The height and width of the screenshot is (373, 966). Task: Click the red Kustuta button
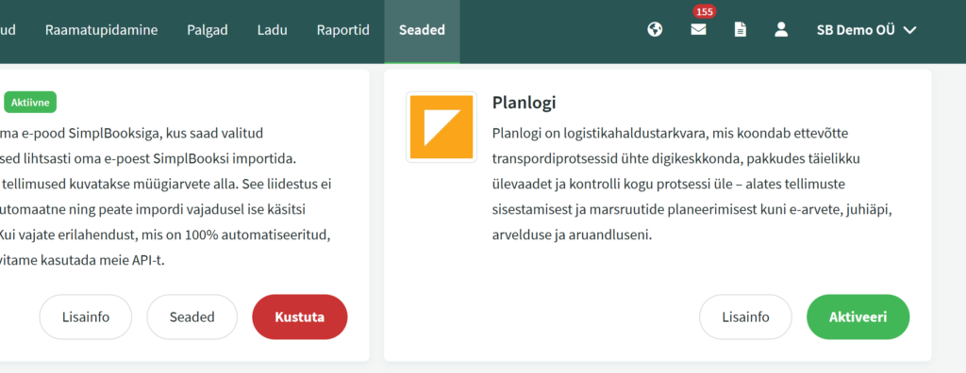point(300,317)
